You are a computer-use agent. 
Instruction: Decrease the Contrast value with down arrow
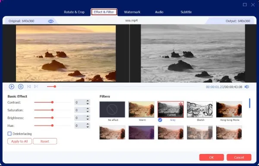(x=88, y=104)
